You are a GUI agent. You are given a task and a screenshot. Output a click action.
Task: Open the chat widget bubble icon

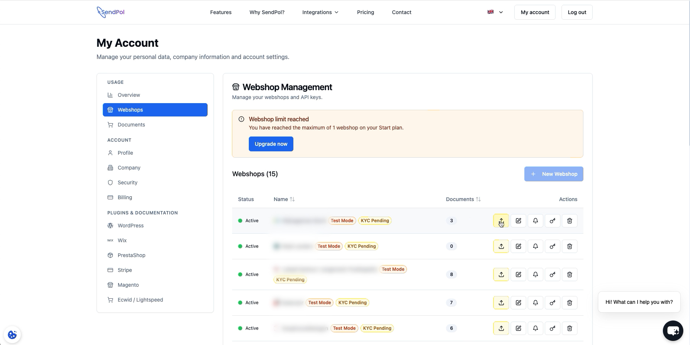coord(673,331)
